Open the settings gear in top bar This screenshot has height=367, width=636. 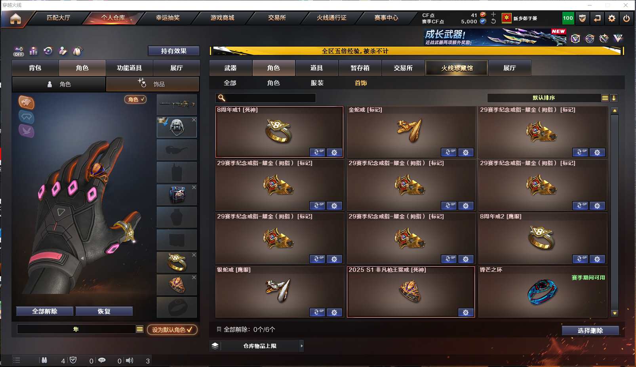pos(612,18)
